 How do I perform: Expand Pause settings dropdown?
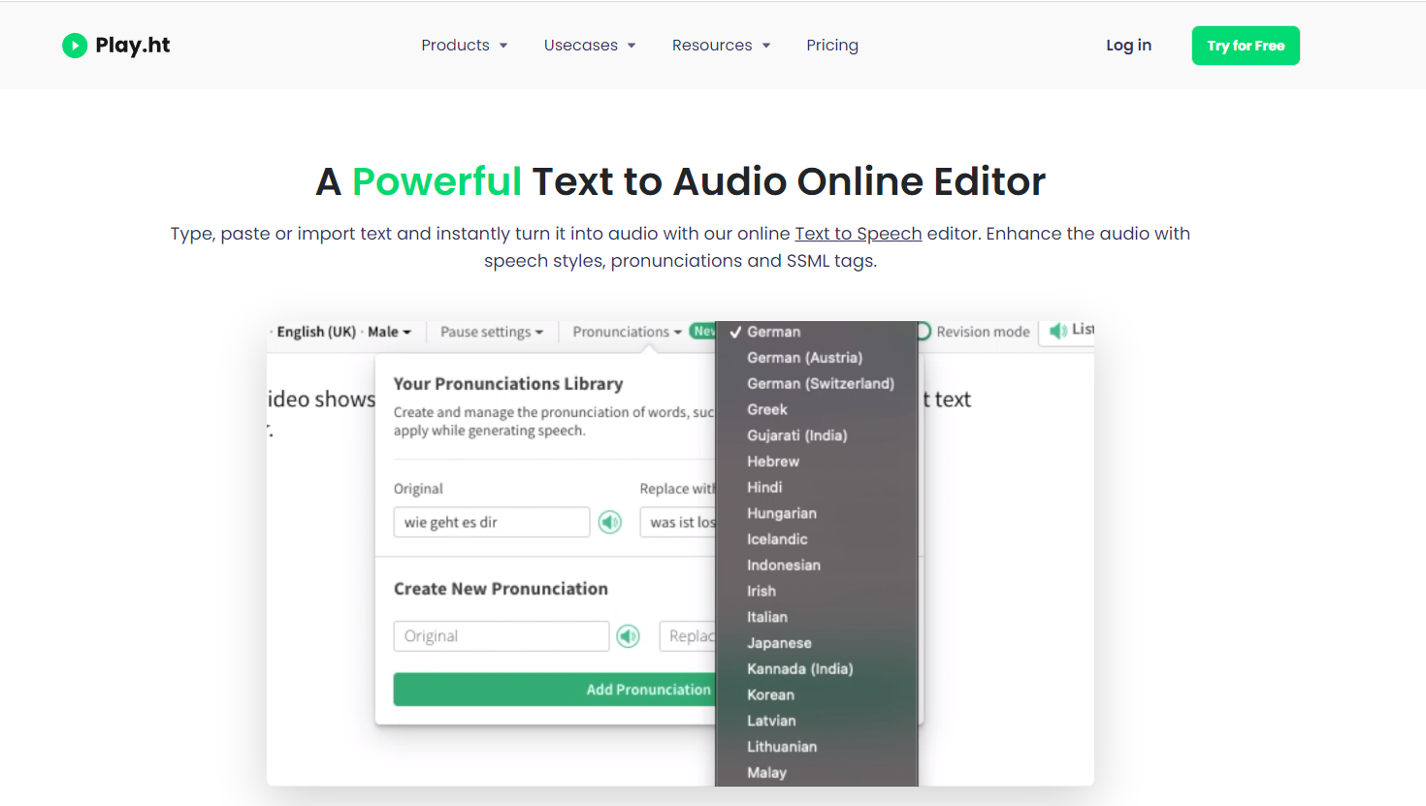492,332
